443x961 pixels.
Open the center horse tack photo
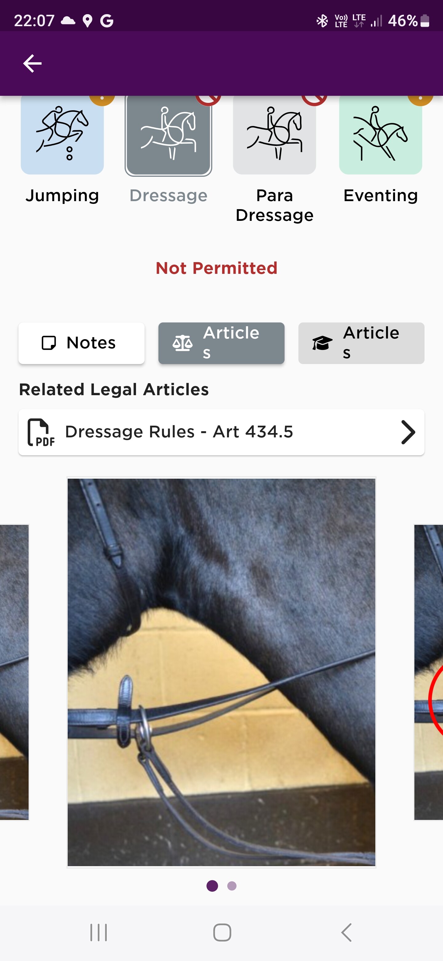[x=221, y=672]
